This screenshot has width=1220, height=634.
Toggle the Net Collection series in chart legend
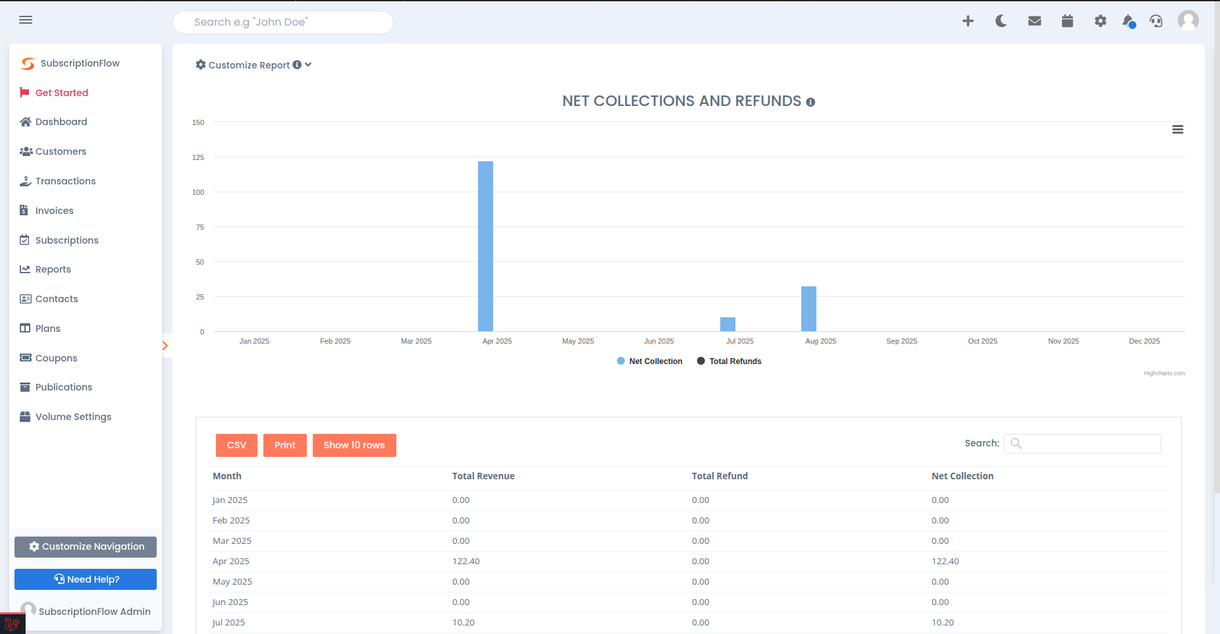coord(649,361)
